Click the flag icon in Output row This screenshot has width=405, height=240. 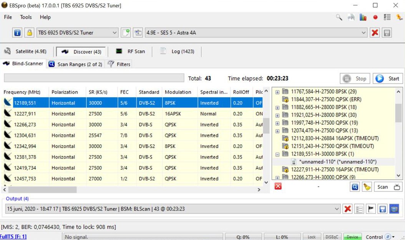pos(370,209)
